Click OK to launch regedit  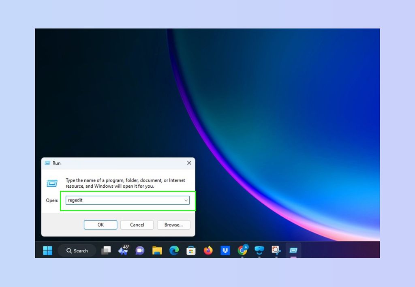(x=100, y=225)
